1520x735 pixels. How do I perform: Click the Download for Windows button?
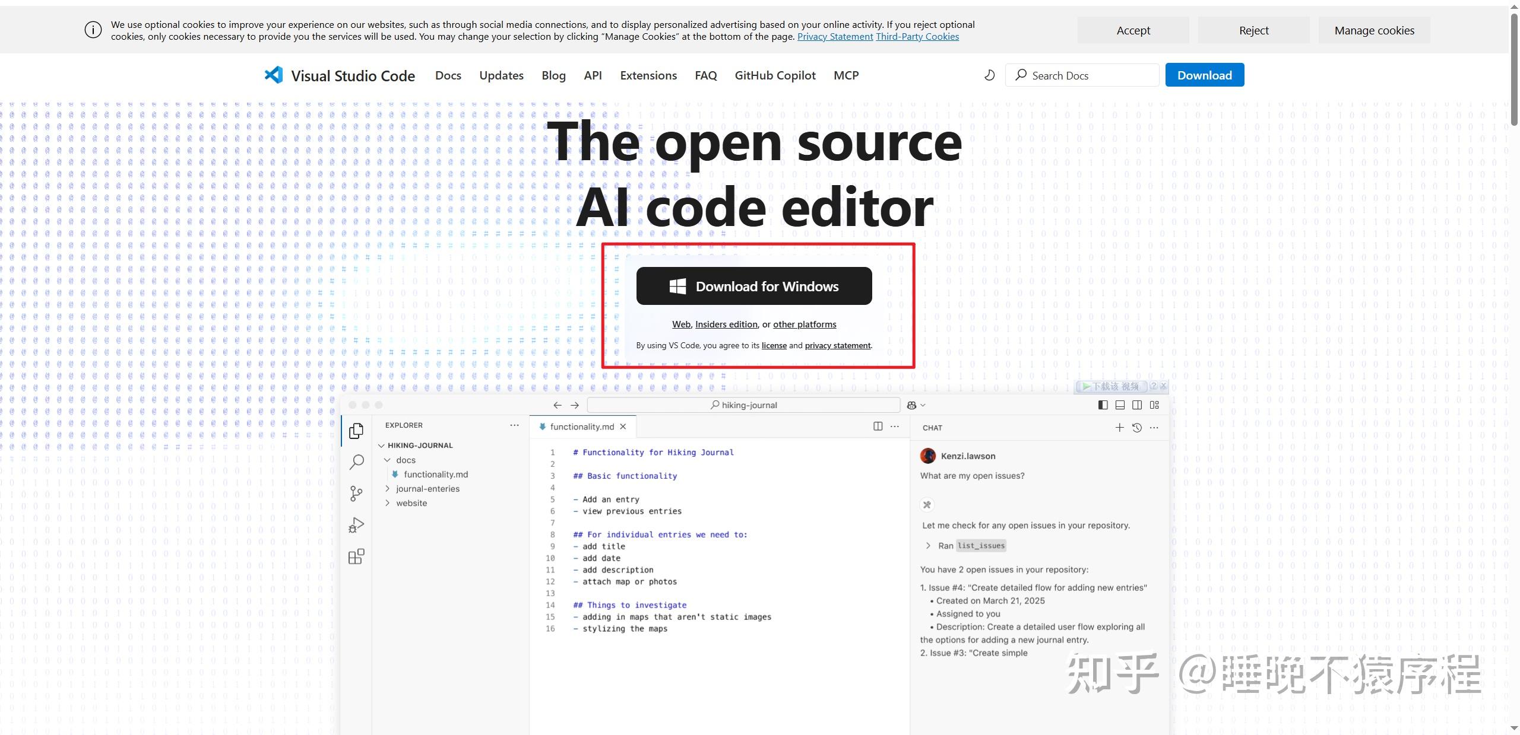point(754,287)
